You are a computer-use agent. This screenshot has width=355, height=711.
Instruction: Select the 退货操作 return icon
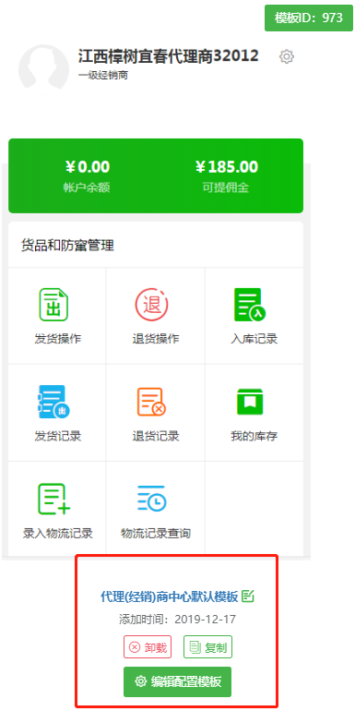[151, 305]
